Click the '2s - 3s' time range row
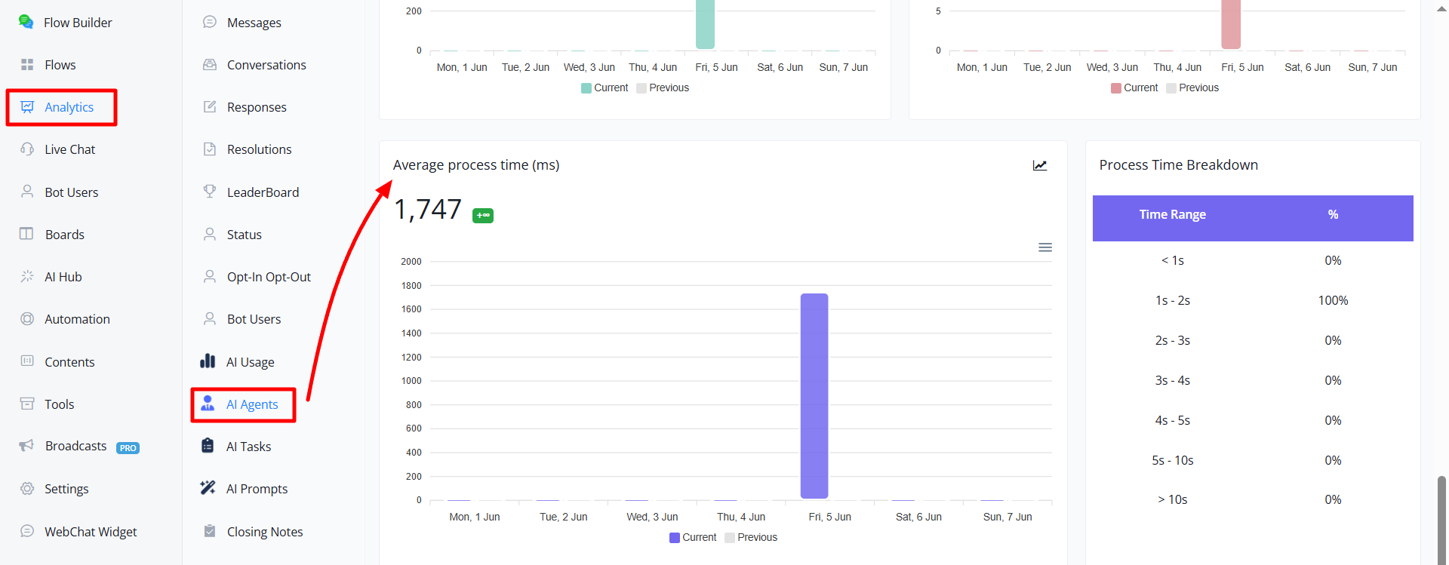 coord(1253,340)
